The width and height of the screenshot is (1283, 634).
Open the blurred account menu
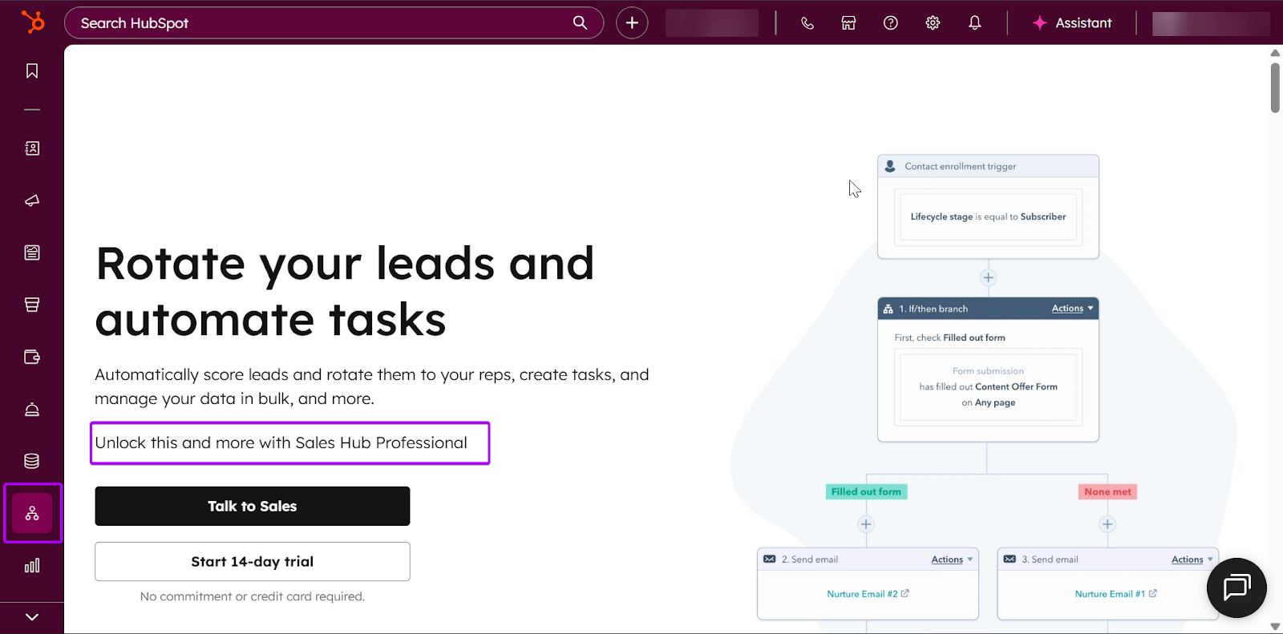[1211, 23]
